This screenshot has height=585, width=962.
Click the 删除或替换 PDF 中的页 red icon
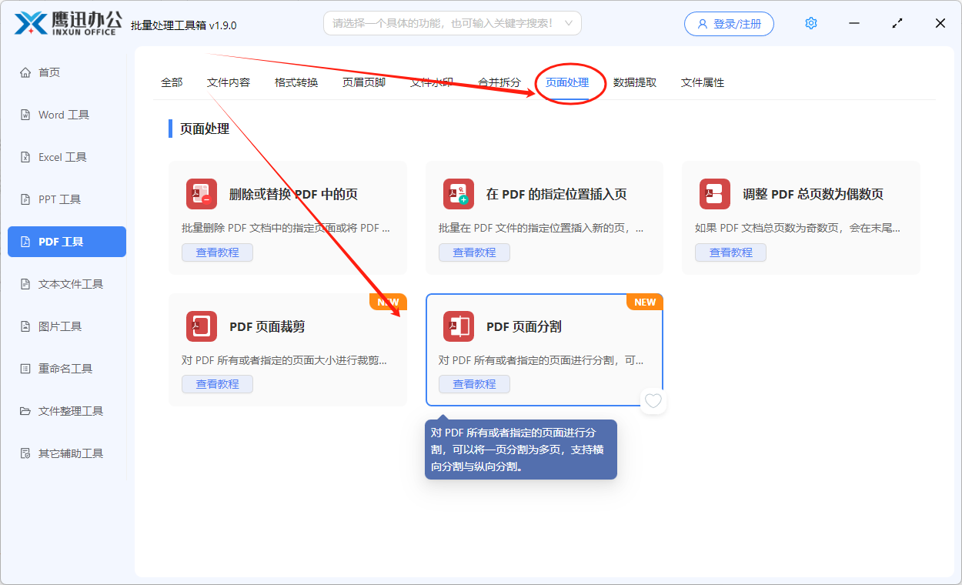[202, 194]
